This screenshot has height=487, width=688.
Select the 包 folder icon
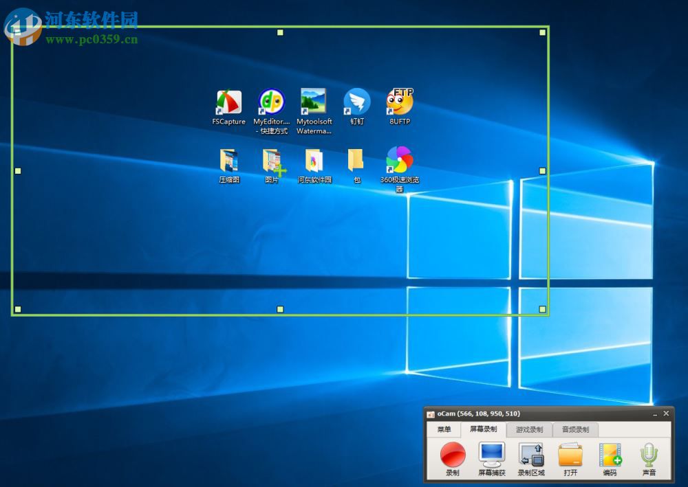click(x=356, y=166)
